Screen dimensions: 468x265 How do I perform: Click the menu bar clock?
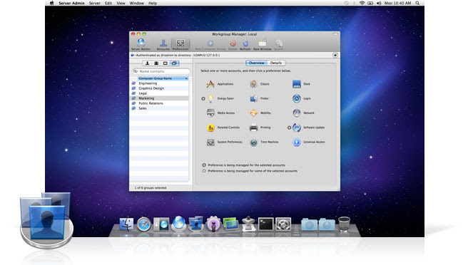397,3
